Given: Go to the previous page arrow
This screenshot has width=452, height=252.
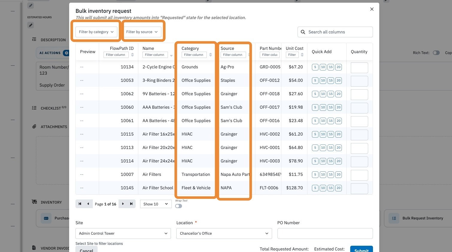Looking at the screenshot, I should pyautogui.click(x=88, y=204).
